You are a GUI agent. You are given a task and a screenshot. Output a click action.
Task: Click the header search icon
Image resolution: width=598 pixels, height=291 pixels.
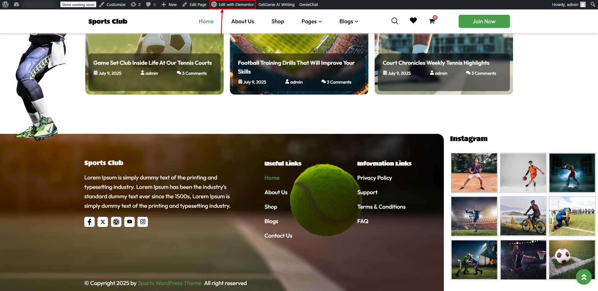click(395, 21)
